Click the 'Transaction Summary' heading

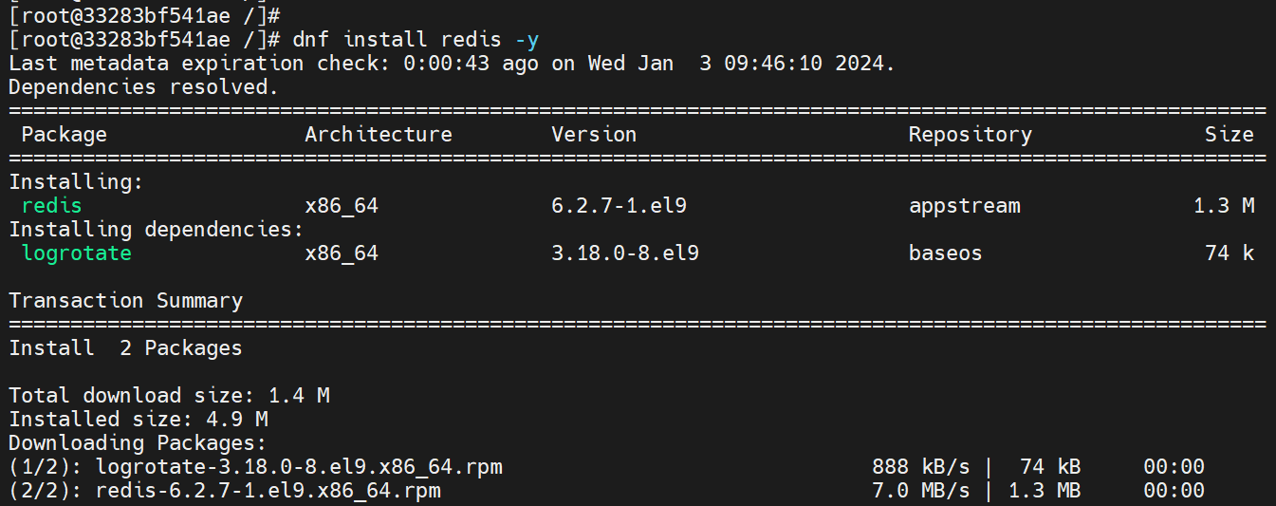(x=125, y=301)
